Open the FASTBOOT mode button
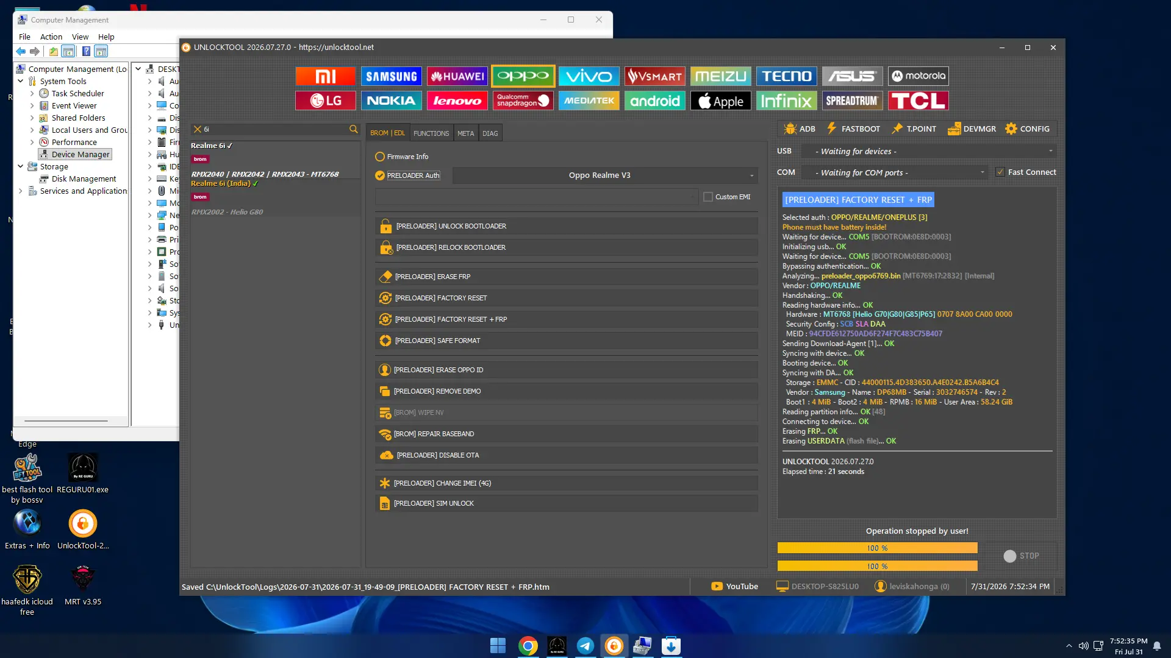This screenshot has width=1171, height=658. [x=853, y=129]
